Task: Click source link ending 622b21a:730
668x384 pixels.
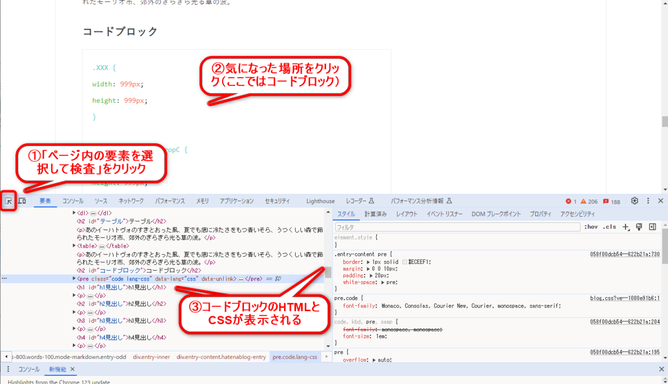Action: (625, 254)
